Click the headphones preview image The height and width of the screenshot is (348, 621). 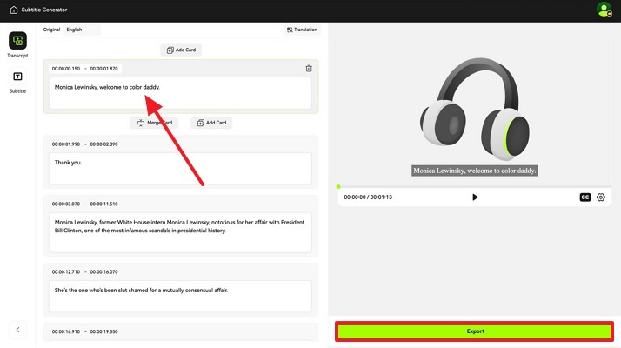click(x=475, y=109)
